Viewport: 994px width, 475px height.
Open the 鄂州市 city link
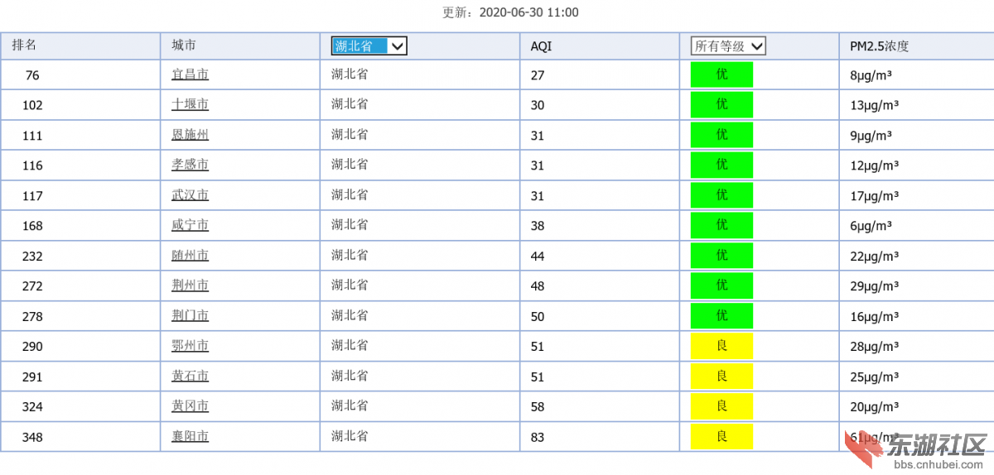[190, 346]
